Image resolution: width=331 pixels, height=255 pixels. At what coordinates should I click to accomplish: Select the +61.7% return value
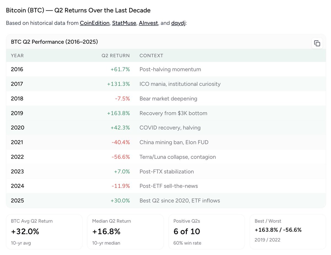coord(120,69)
